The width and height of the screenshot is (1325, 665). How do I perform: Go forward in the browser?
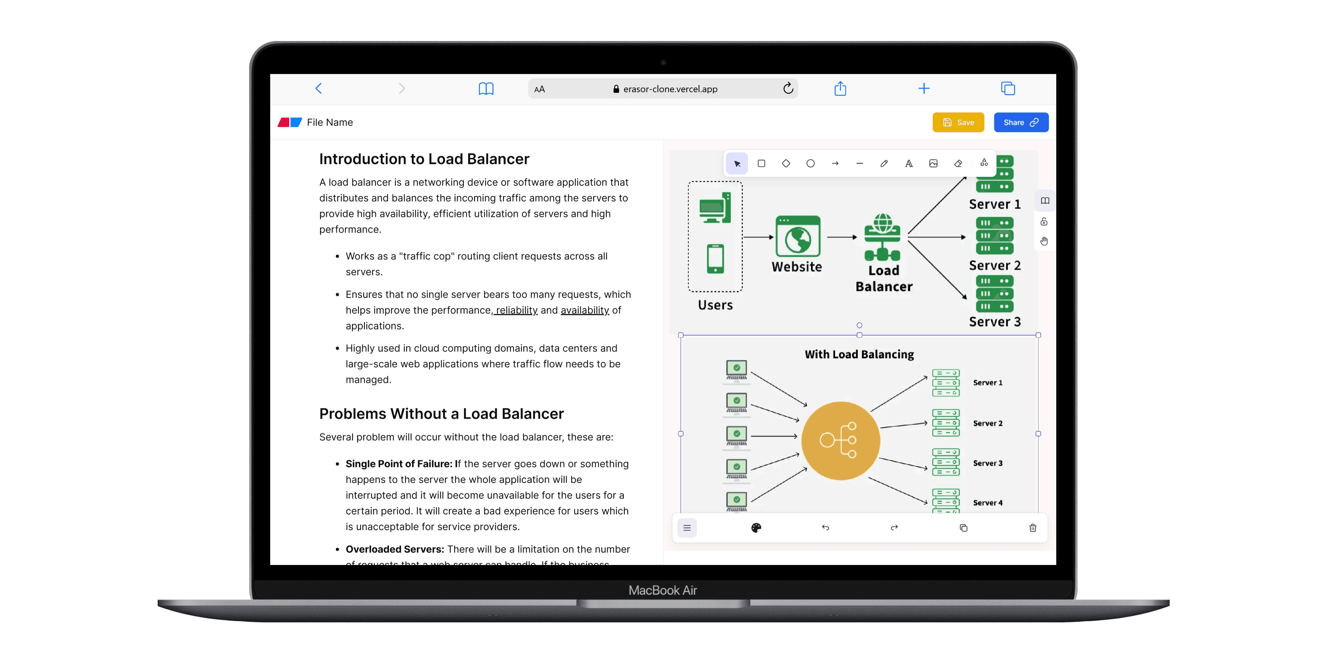(x=402, y=88)
